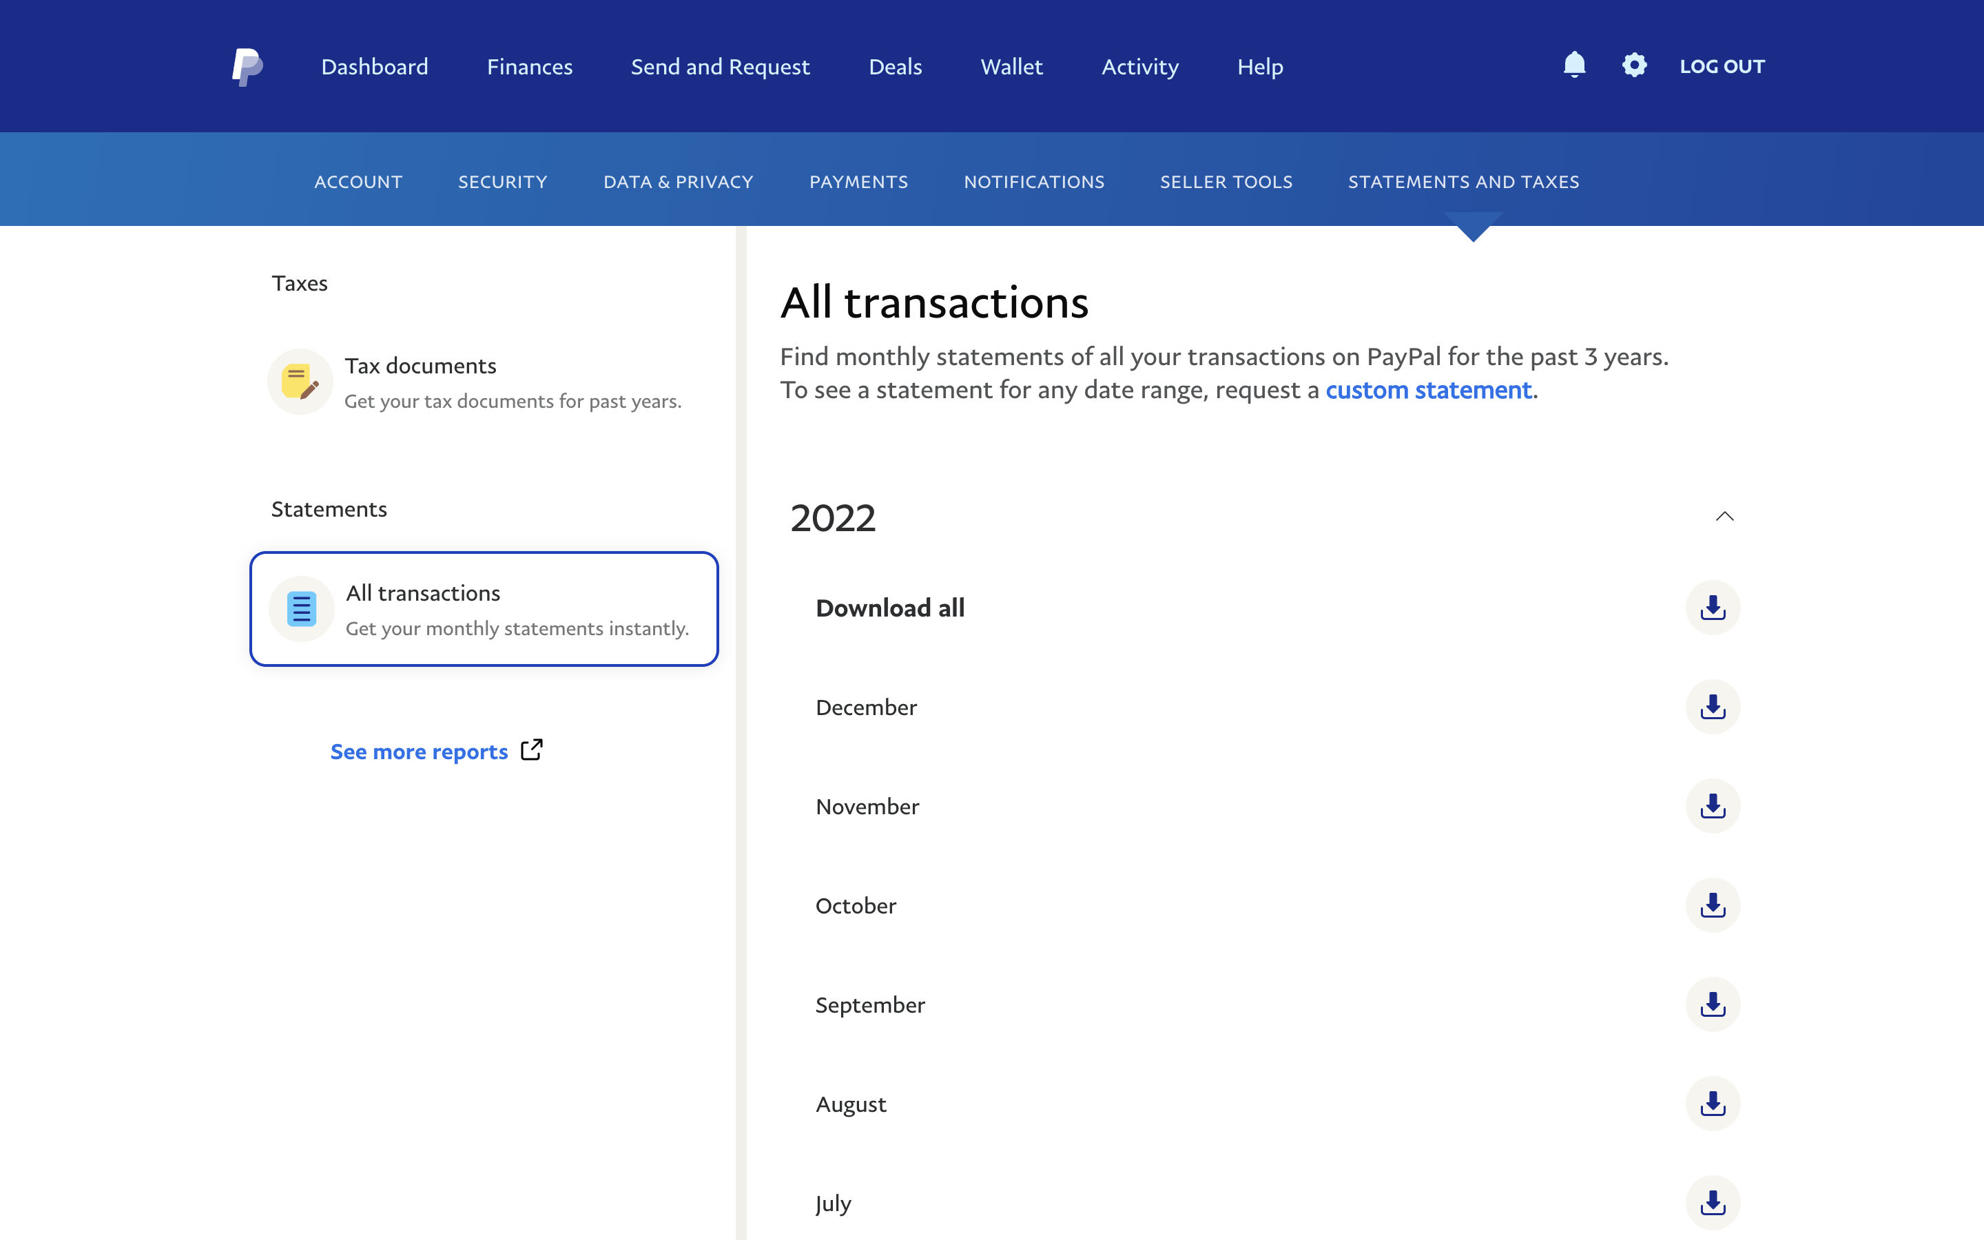Click the All transactions document icon
1984x1240 pixels.
(x=301, y=610)
